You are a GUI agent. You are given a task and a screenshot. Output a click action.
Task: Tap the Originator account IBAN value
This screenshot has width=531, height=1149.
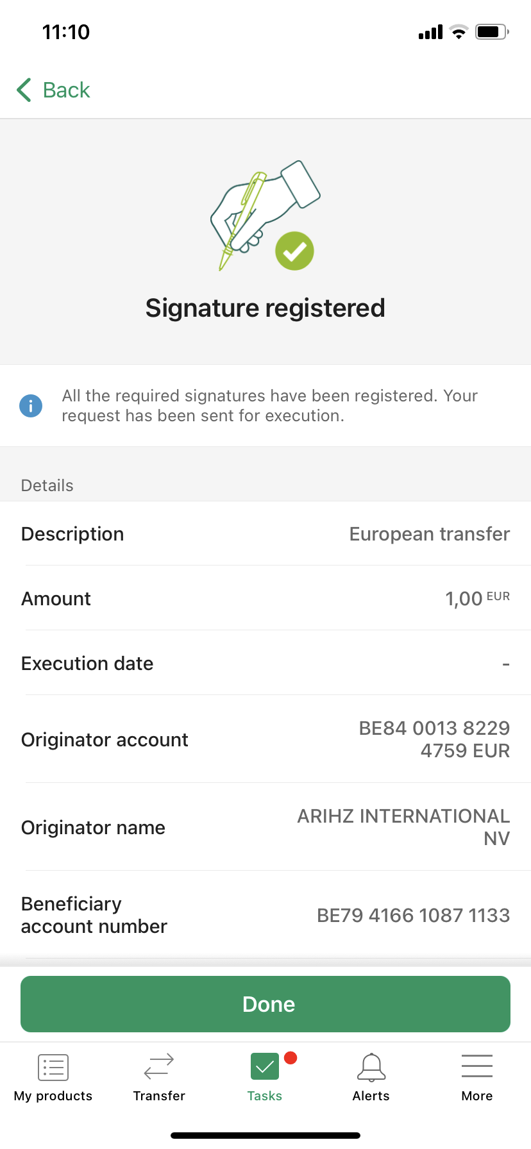click(x=434, y=739)
